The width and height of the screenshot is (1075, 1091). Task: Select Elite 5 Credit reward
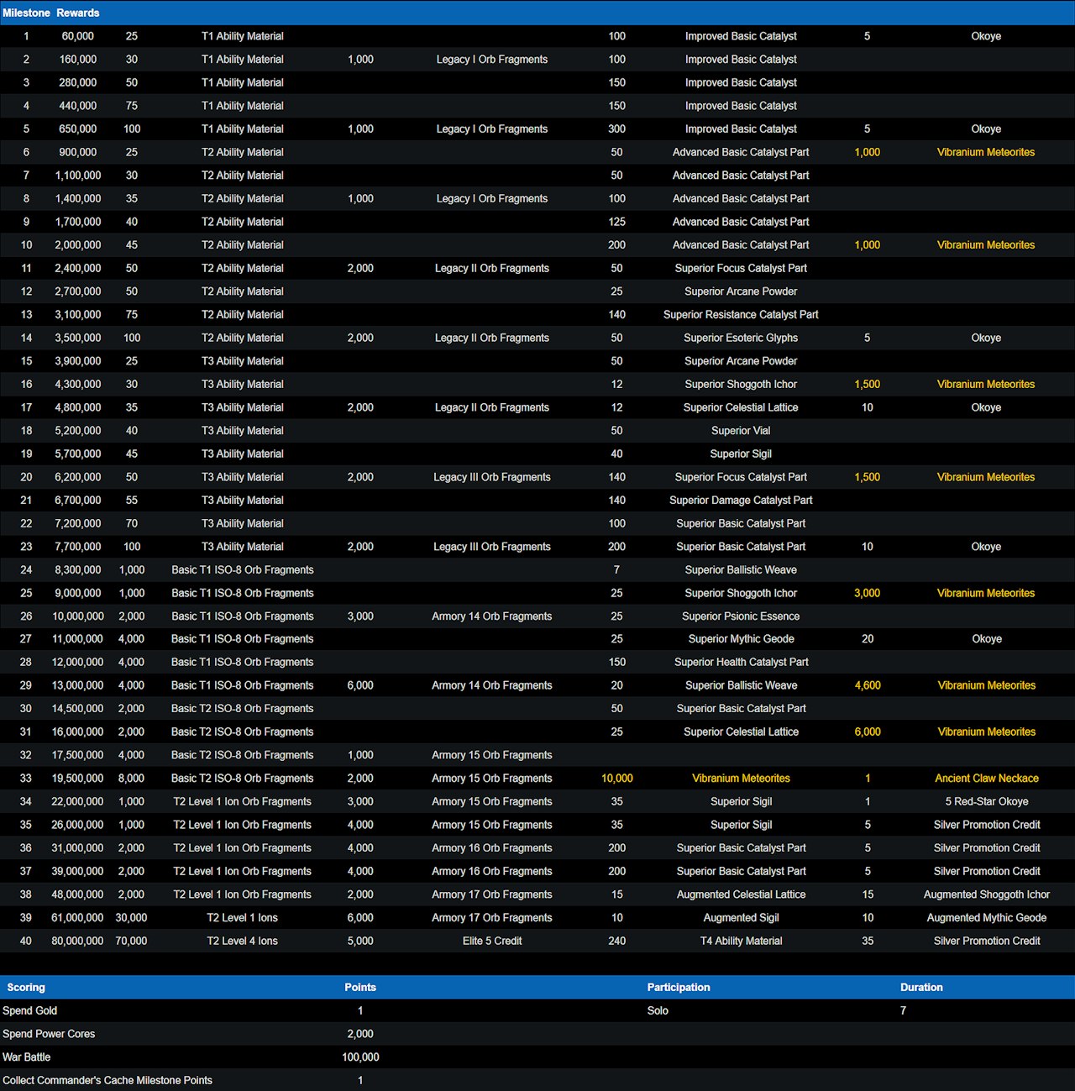[x=492, y=941]
